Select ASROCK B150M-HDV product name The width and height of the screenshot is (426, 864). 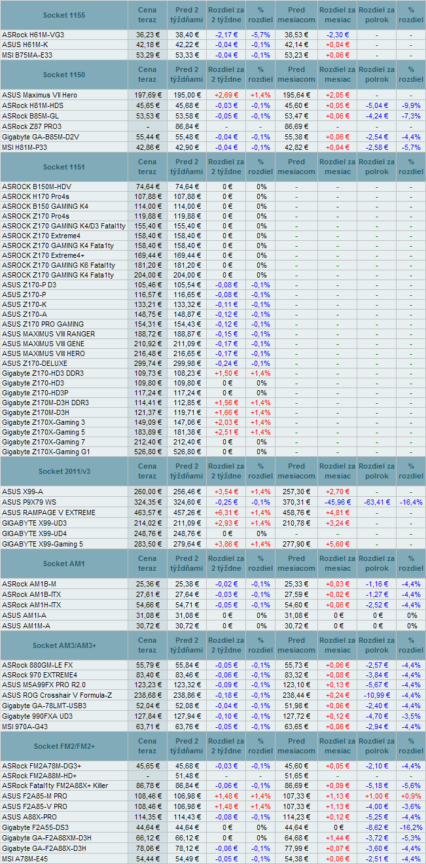pos(37,187)
